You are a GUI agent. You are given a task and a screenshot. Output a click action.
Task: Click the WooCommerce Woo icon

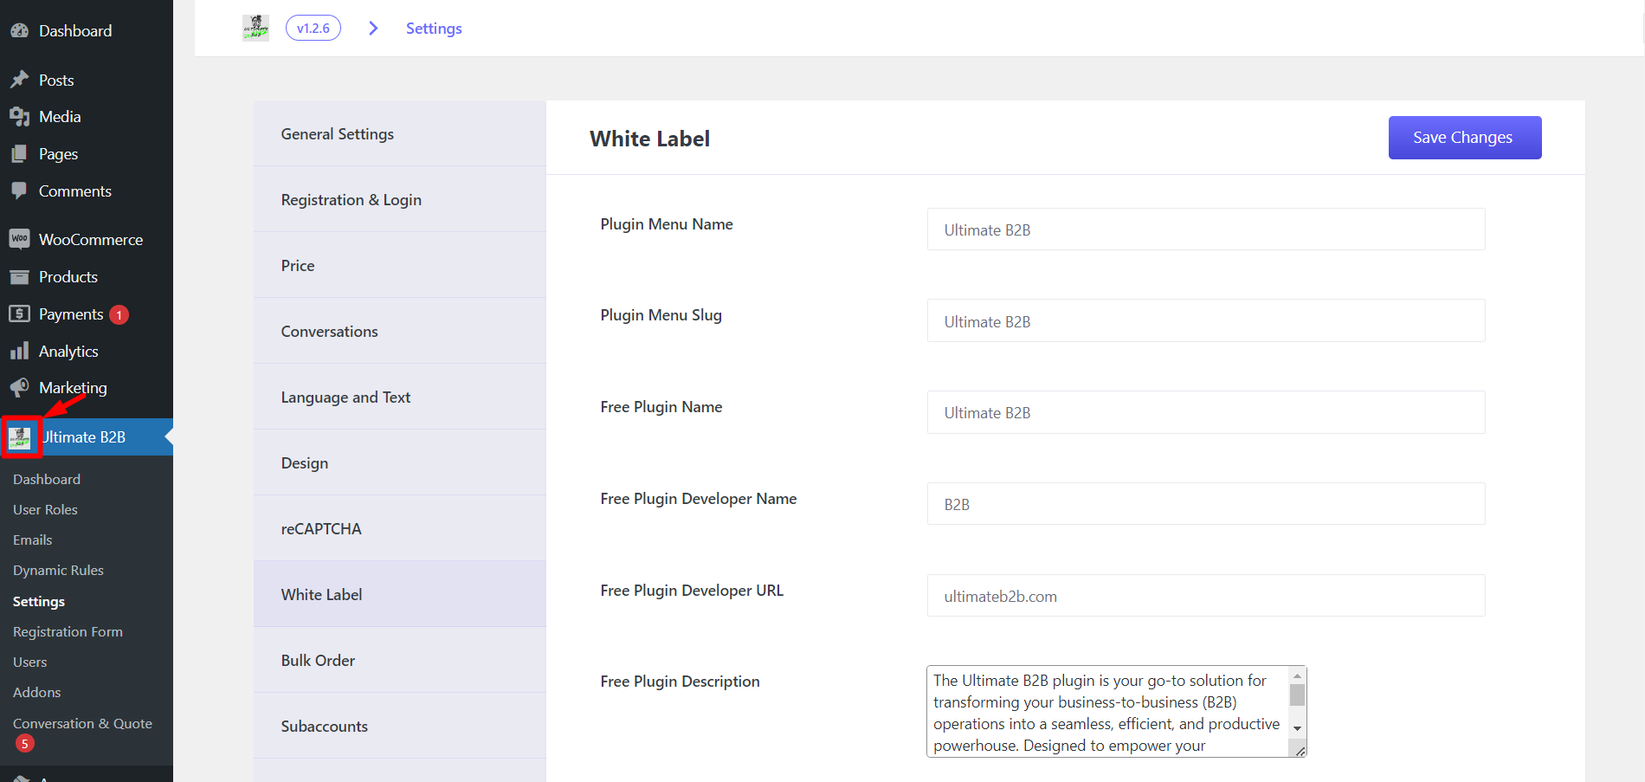(x=19, y=239)
